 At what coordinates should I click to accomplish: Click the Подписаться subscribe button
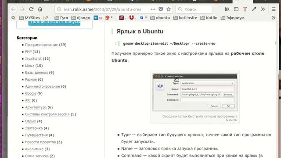point(54,23)
